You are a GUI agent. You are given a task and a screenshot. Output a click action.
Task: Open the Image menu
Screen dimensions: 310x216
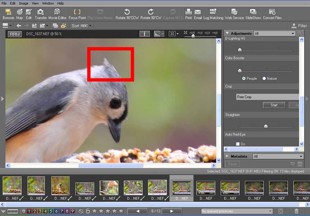tap(24, 3)
